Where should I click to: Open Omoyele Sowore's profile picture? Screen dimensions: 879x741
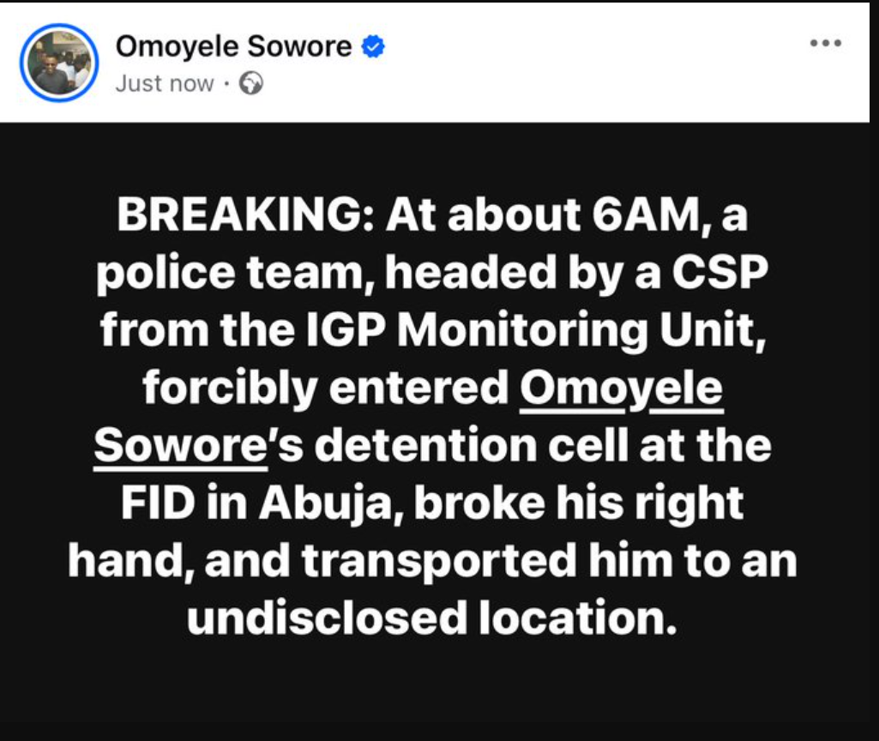pos(59,63)
